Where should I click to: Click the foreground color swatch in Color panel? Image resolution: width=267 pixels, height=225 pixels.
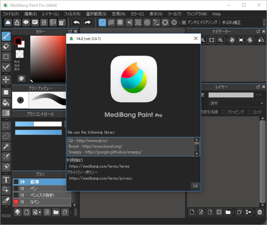click(x=18, y=41)
